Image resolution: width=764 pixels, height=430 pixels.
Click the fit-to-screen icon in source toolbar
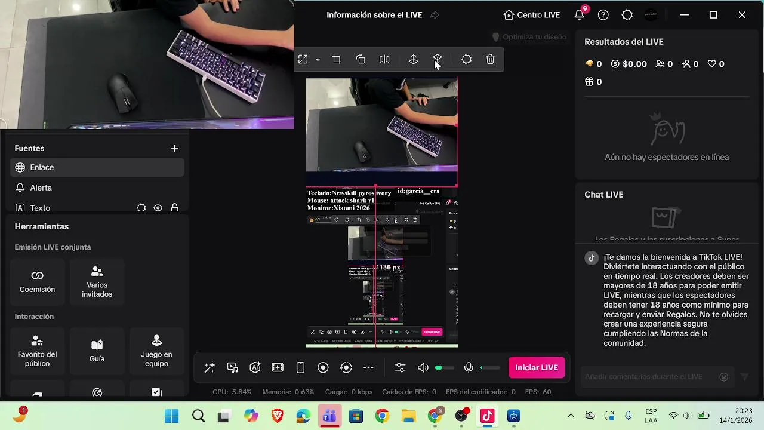[x=303, y=59]
